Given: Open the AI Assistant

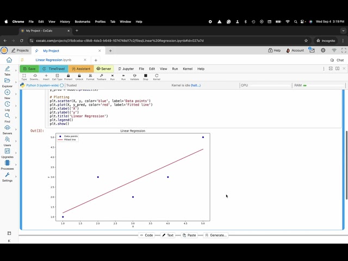Looking at the screenshot, I should 81,69.
